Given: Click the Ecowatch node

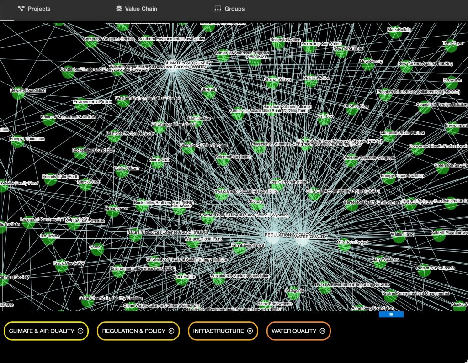Looking at the screenshot, I should 451,83.
